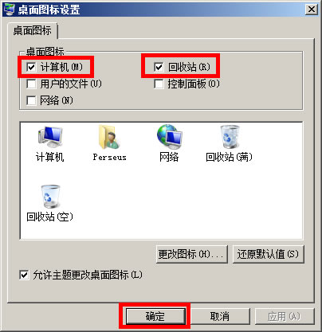This screenshot has height=332, width=322.
Task: Enable the 控制面板(O) checkbox
Action: [159, 84]
